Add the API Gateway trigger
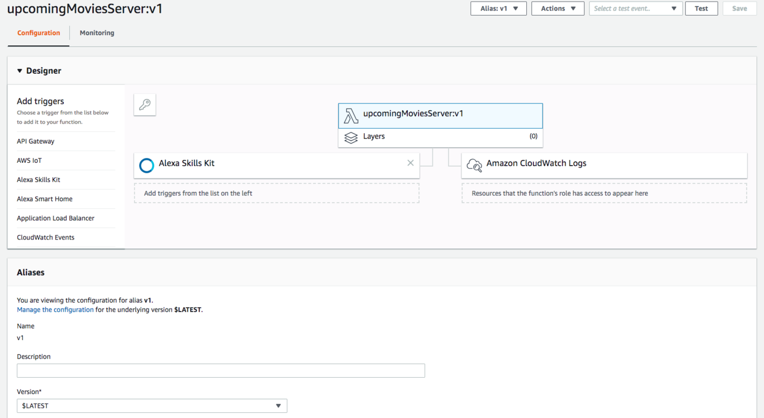 36,142
